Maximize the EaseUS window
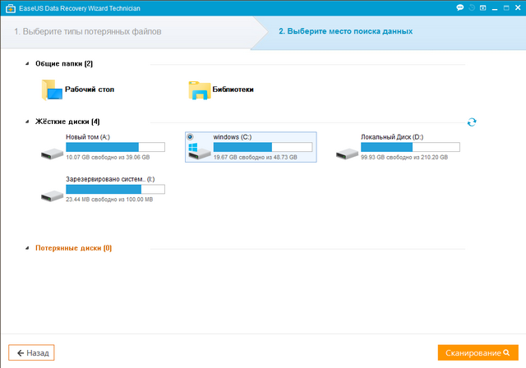 click(506, 7)
